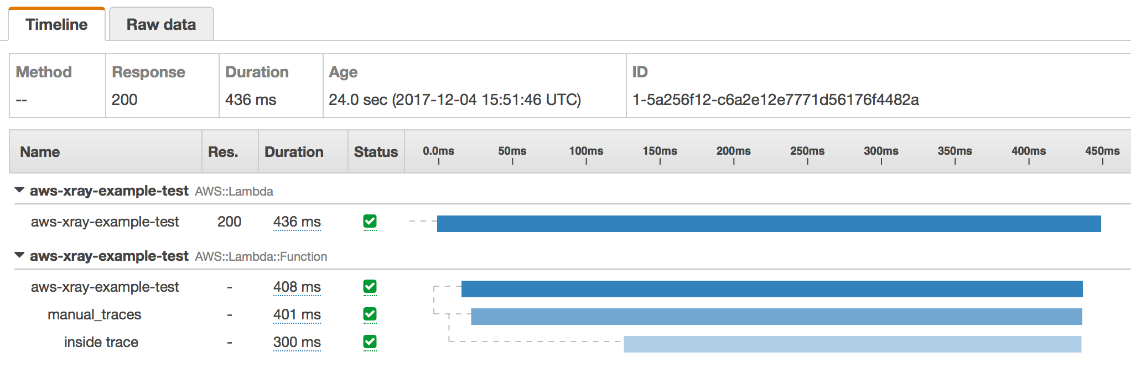Open the 436 ms duration link
The width and height of the screenshot is (1131, 368).
pos(297,222)
